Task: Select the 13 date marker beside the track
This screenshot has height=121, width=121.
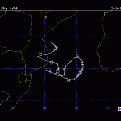Action: pos(64,69)
